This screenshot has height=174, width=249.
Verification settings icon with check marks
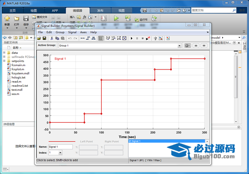(168, 38)
